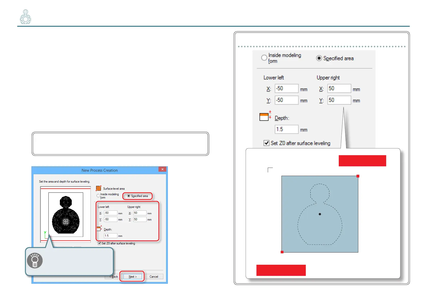
Task: Click the 'Depth:' label in the enlarged view
Action: point(282,118)
